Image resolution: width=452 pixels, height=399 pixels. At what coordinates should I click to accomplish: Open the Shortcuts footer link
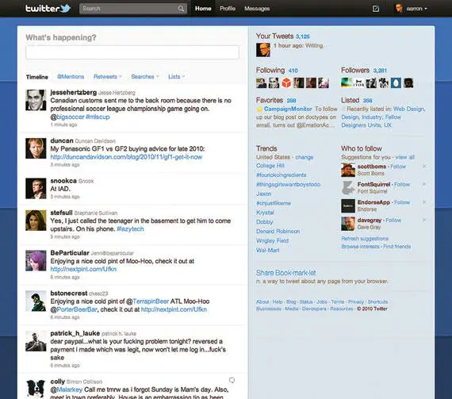(x=377, y=302)
